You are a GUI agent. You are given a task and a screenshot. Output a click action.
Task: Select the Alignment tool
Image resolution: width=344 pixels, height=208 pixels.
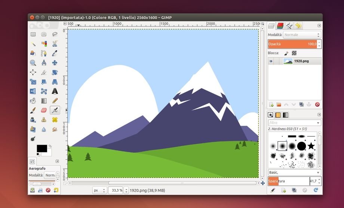pos(33,72)
